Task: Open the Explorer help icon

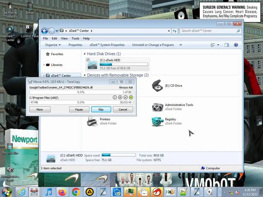Action: (x=236, y=45)
